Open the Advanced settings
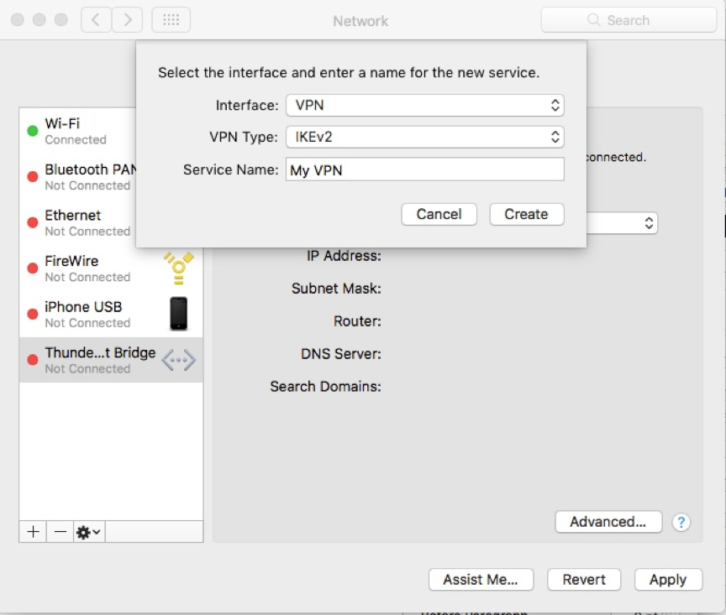The width and height of the screenshot is (726, 615). [x=608, y=522]
